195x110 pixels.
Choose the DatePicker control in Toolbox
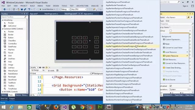click(x=12, y=47)
